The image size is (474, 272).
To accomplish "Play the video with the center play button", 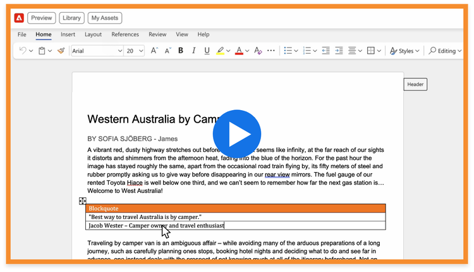I will [x=237, y=134].
